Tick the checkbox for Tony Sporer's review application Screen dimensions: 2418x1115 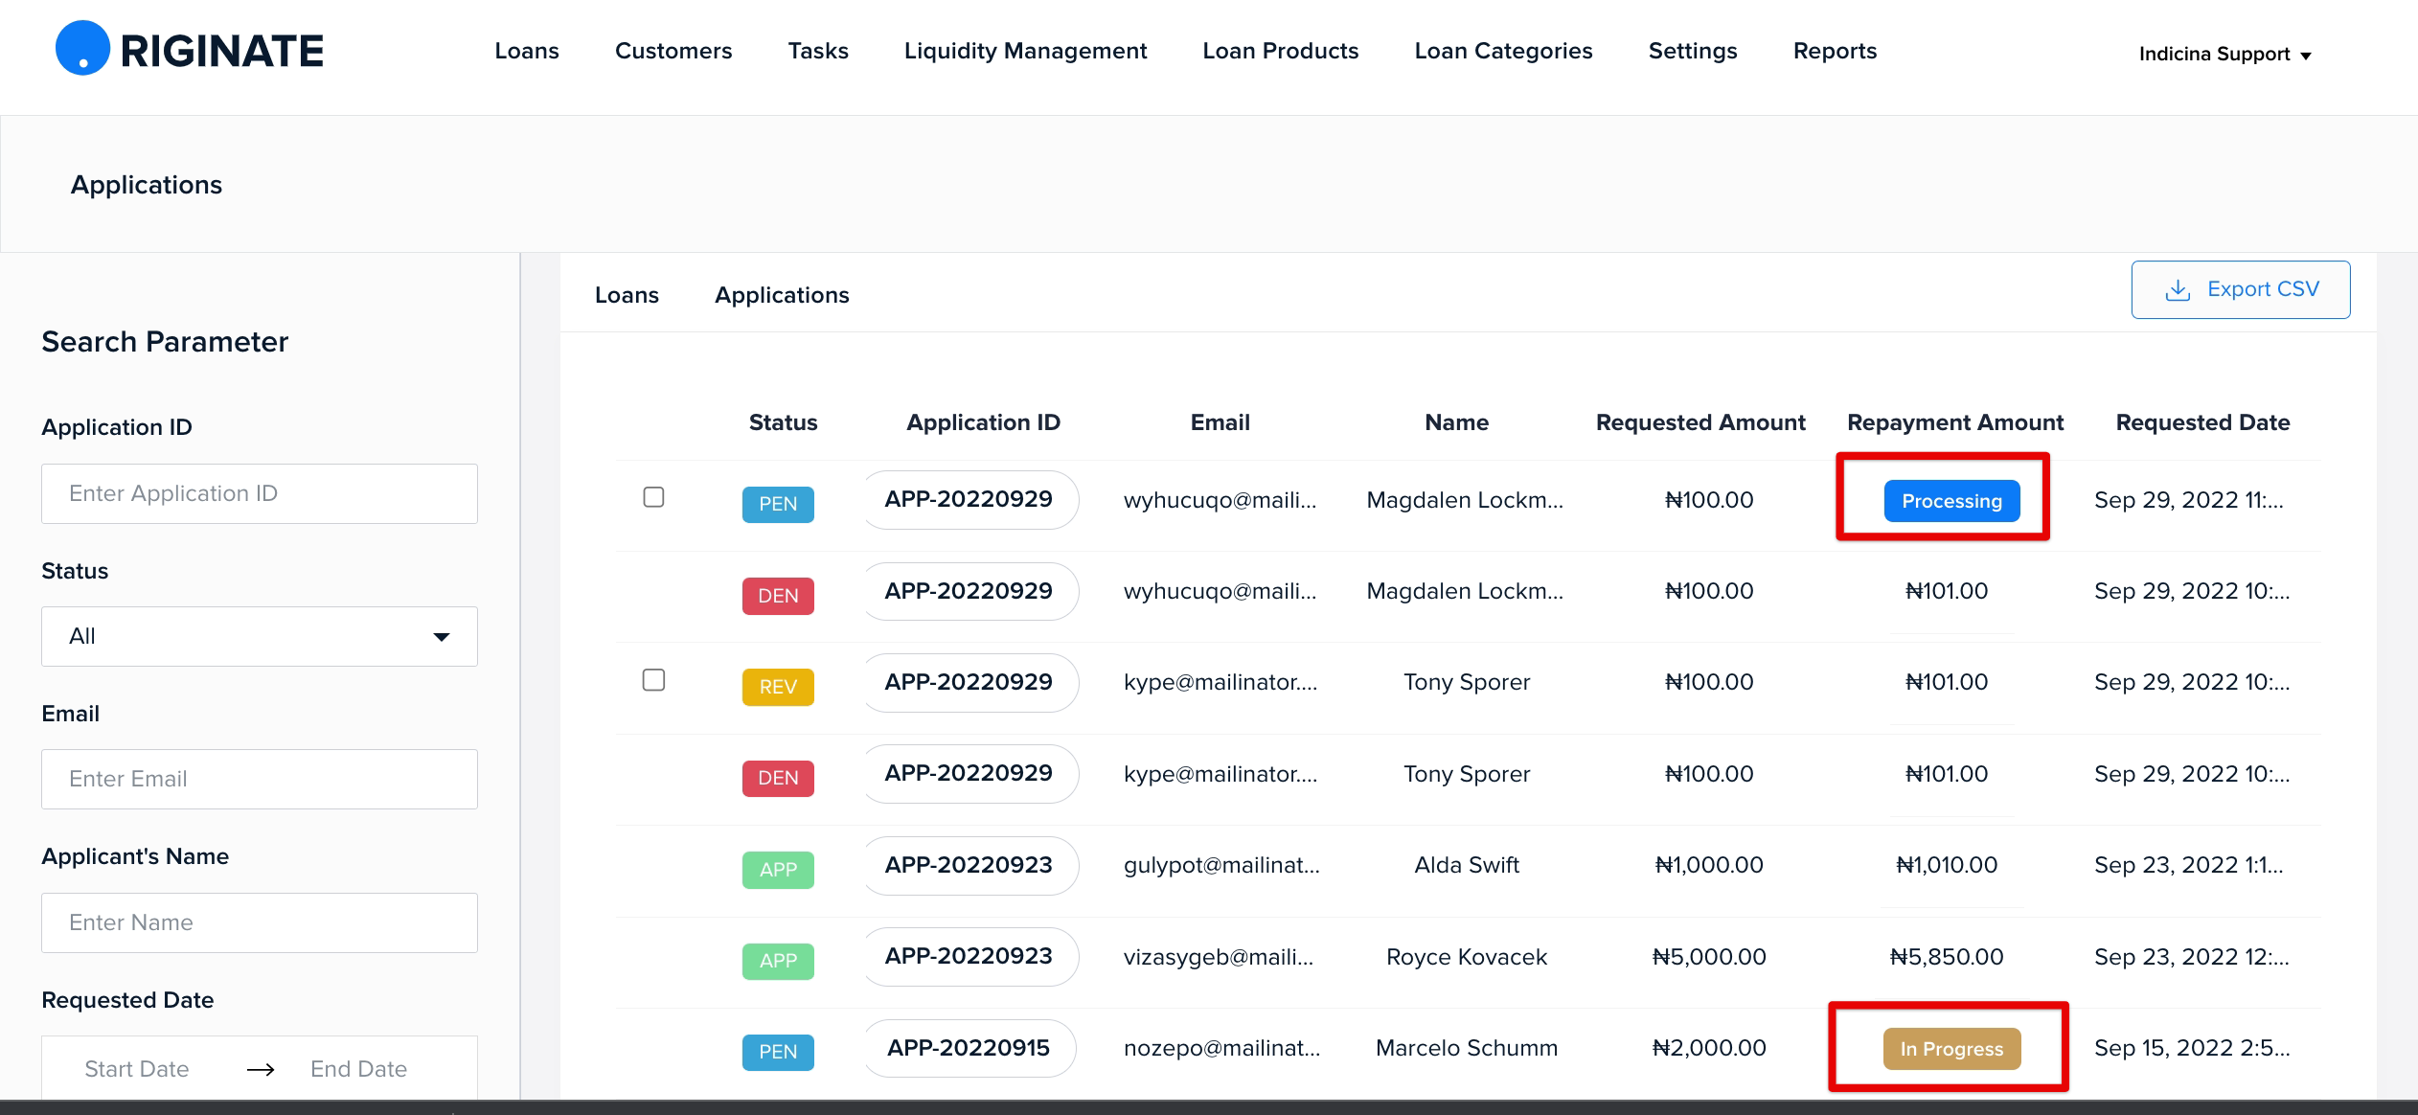click(x=653, y=680)
